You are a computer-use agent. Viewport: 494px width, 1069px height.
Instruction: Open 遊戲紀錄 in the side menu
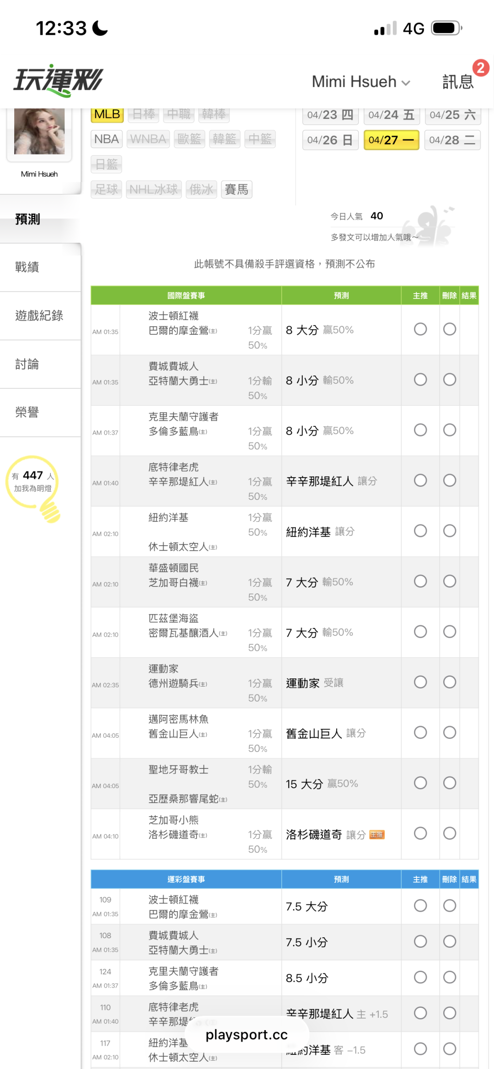point(39,316)
